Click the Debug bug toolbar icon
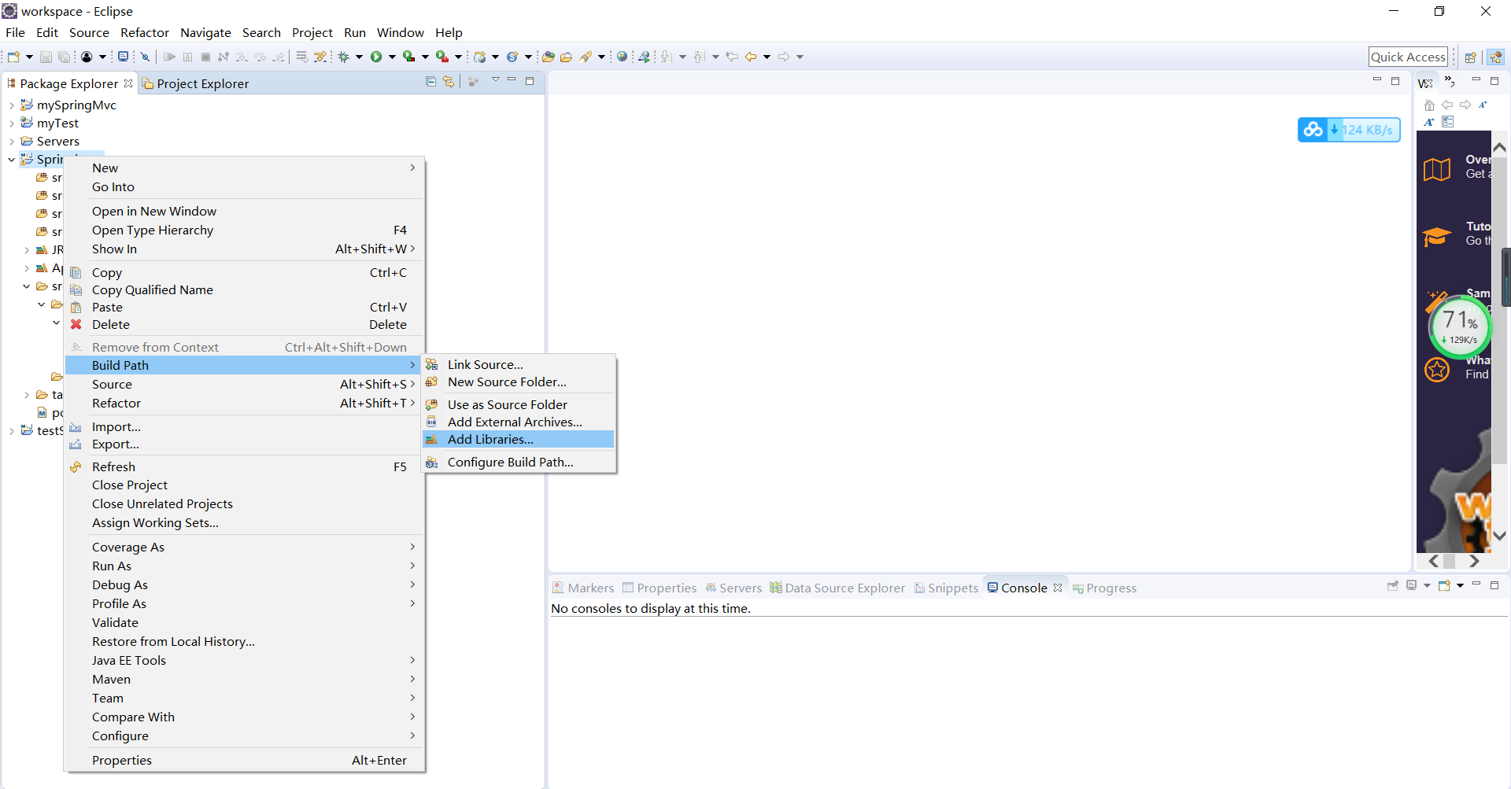Screen dimensions: 1511x789 click(x=344, y=57)
